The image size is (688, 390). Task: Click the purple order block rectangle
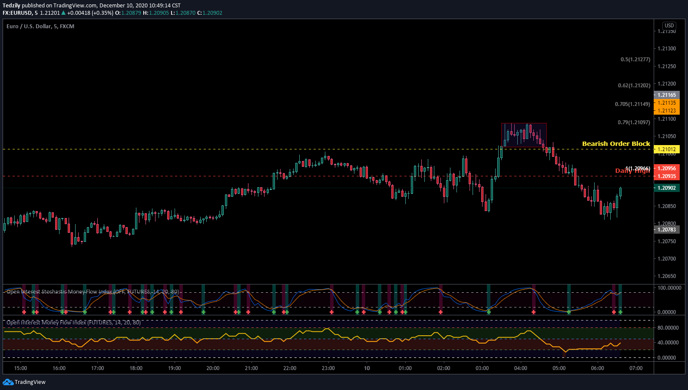pos(524,135)
